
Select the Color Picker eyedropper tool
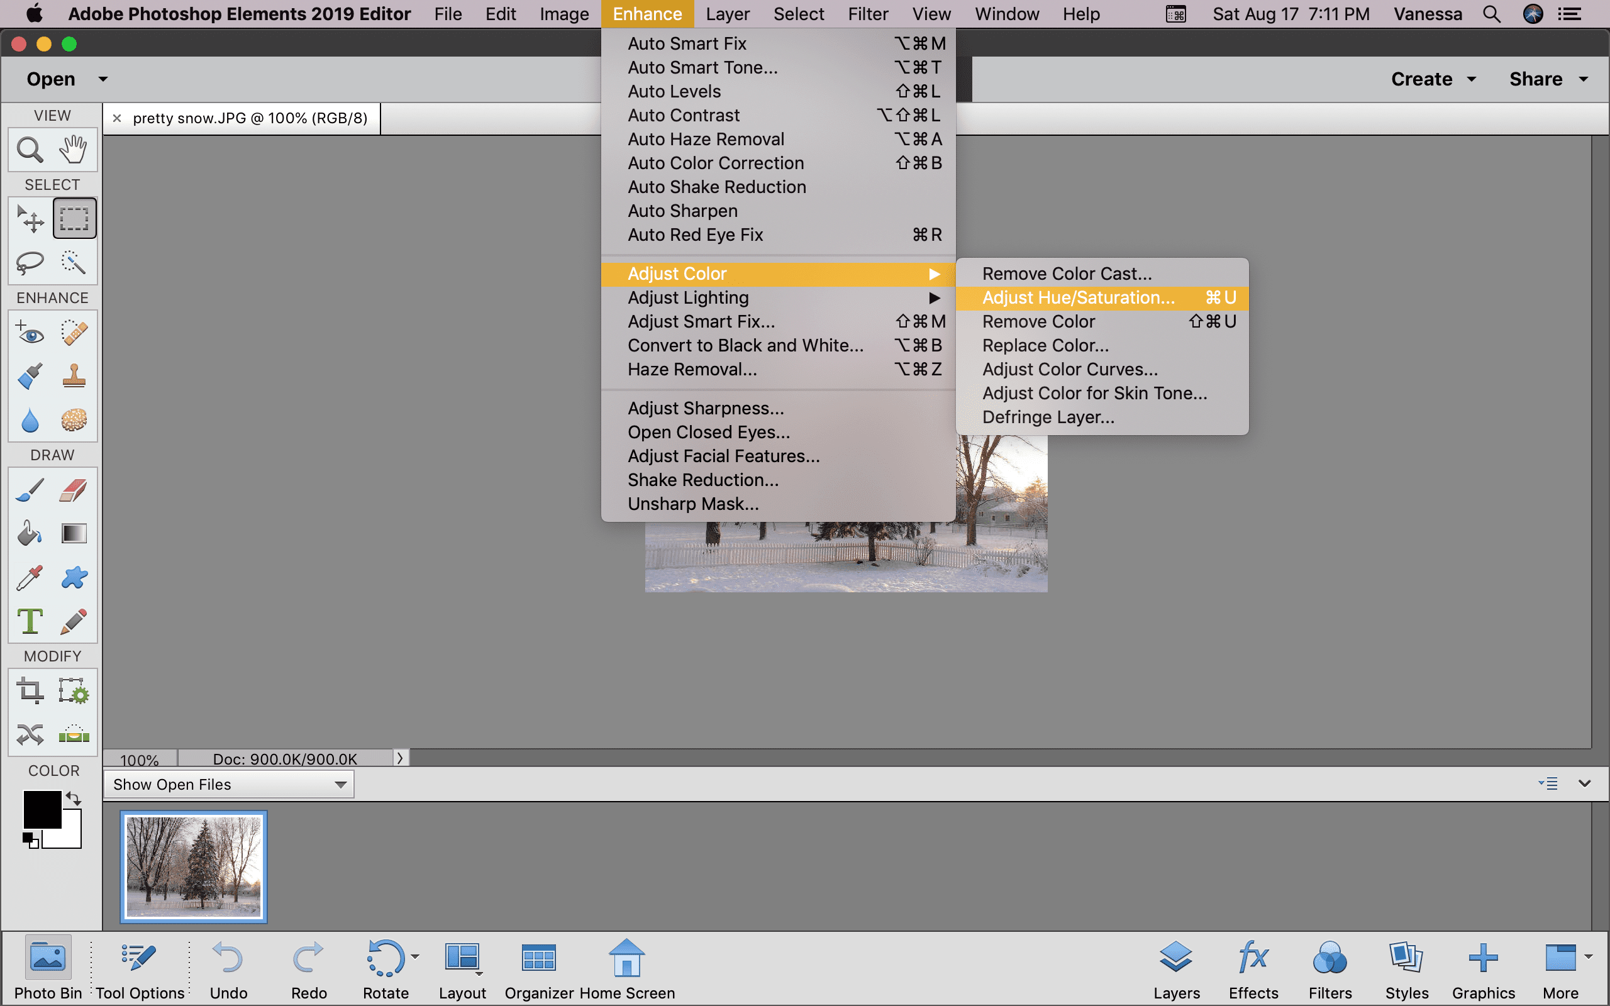point(30,578)
